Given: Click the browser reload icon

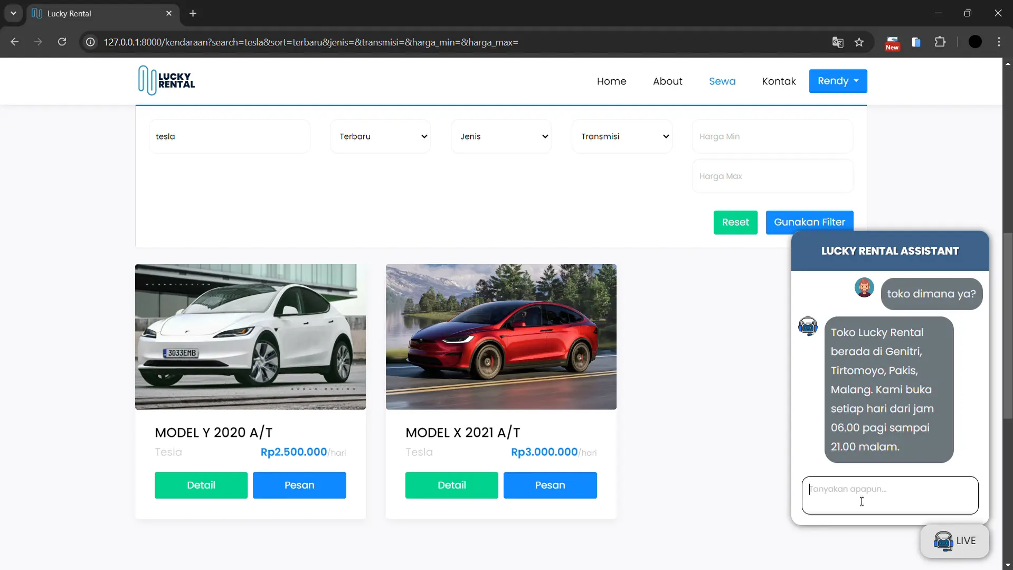Looking at the screenshot, I should 62,42.
